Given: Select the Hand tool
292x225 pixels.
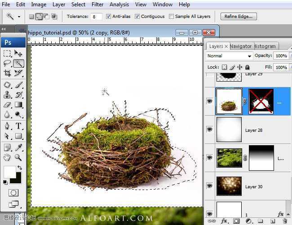Looking at the screenshot, I should pyautogui.click(x=7, y=157).
